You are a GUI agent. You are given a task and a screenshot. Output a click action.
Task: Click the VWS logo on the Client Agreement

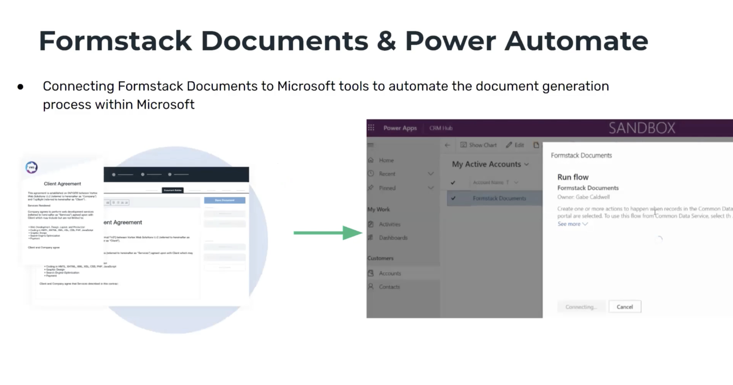coord(31,167)
